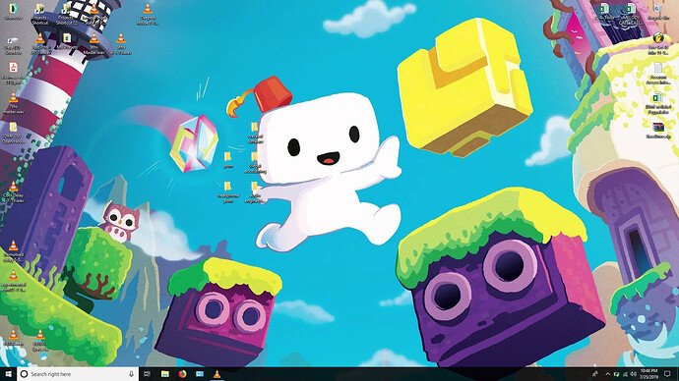Open the blue app icon next to Firefox
Image resolution: width=679 pixels, height=381 pixels.
pos(200,374)
